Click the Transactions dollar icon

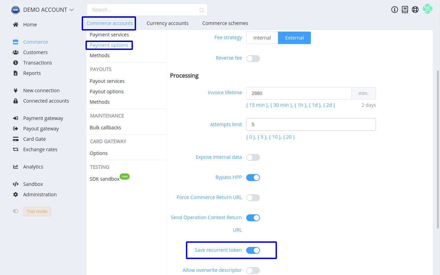(16, 63)
